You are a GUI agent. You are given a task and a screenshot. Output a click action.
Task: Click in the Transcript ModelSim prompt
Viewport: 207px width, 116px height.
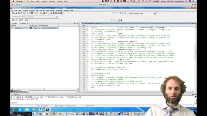click(15, 103)
